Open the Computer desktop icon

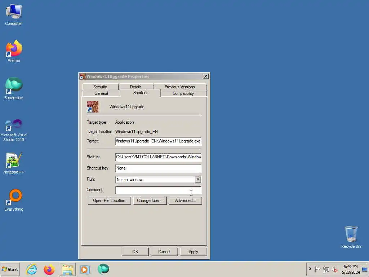coord(14,14)
